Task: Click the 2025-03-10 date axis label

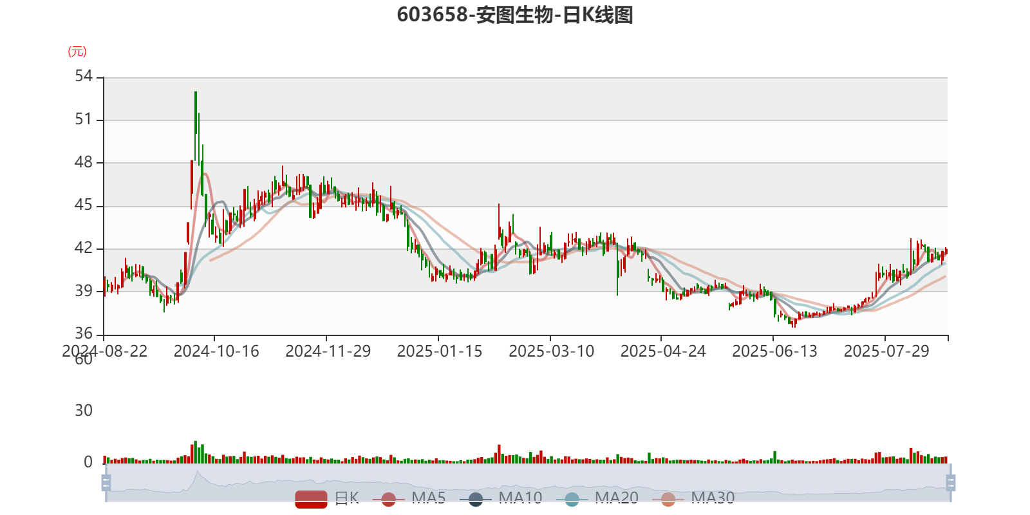Action: pos(552,351)
